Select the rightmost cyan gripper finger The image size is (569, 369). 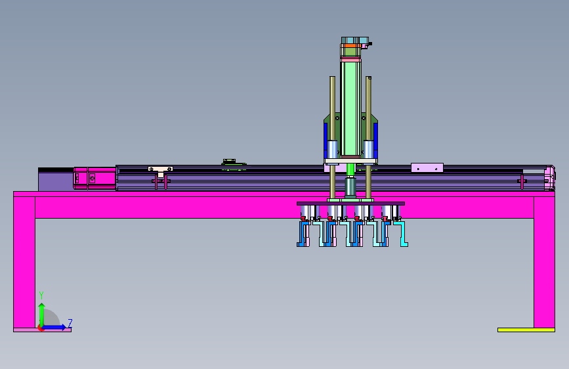(402, 234)
